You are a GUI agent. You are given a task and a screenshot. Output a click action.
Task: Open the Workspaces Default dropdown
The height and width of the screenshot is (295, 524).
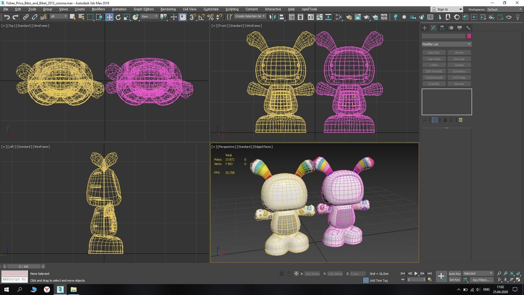point(504,9)
